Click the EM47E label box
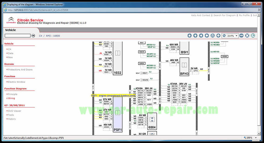This screenshot has height=143, width=264. click(x=142, y=52)
